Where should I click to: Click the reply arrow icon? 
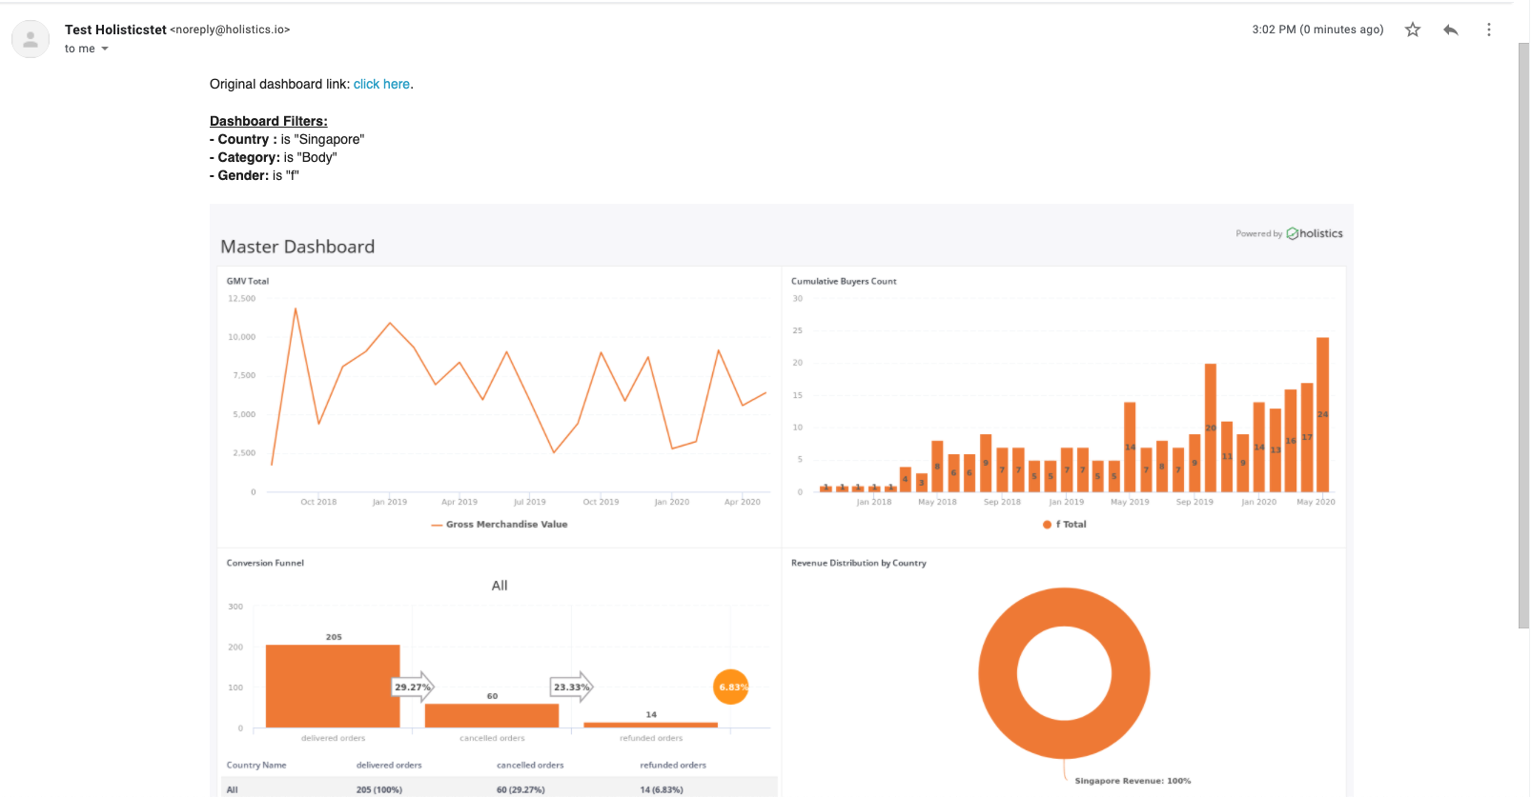[x=1451, y=30]
